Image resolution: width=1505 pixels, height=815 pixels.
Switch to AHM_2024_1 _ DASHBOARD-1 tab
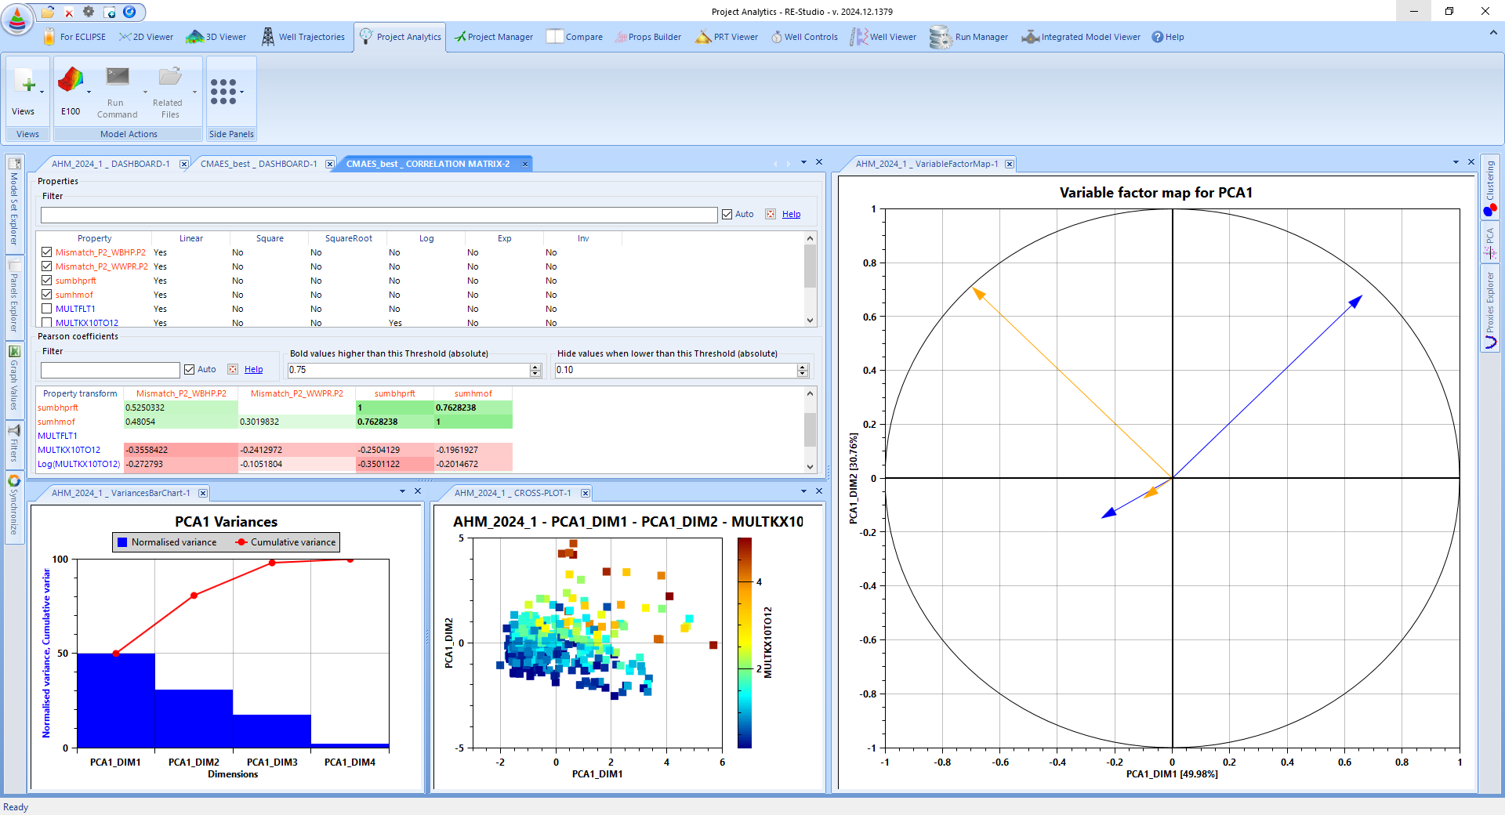coord(111,164)
